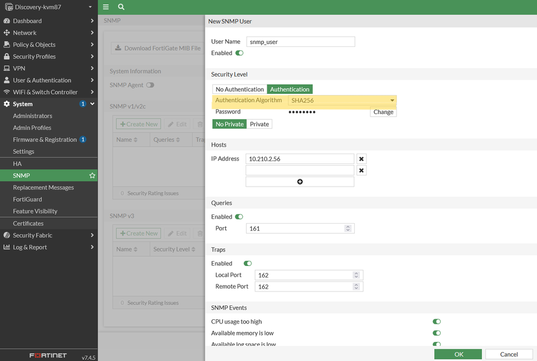Click the SNMP favorite star icon

click(x=92, y=176)
